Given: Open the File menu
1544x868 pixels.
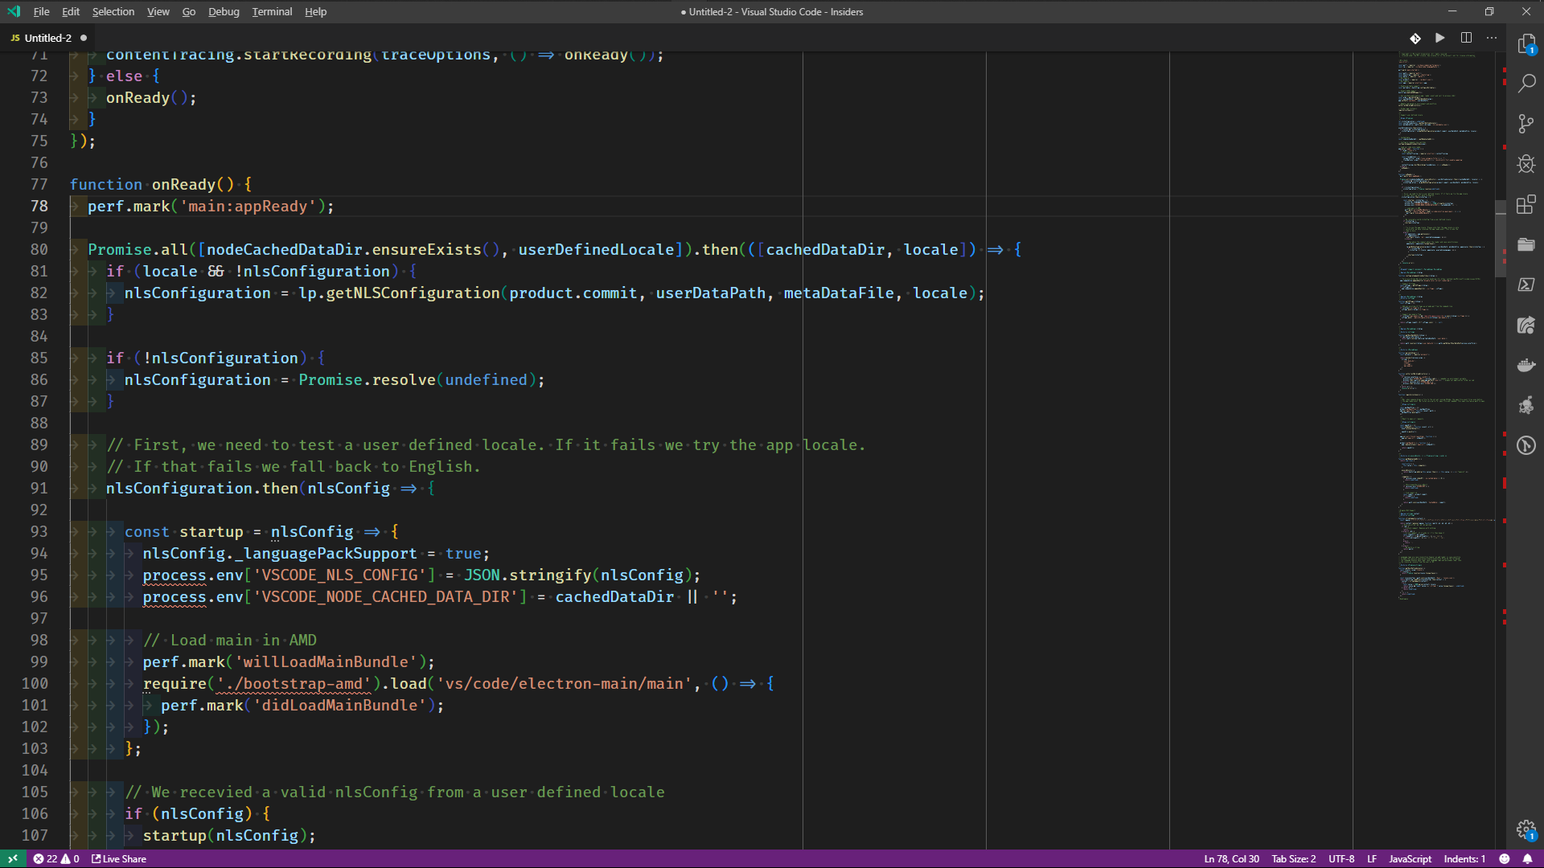Looking at the screenshot, I should tap(41, 11).
